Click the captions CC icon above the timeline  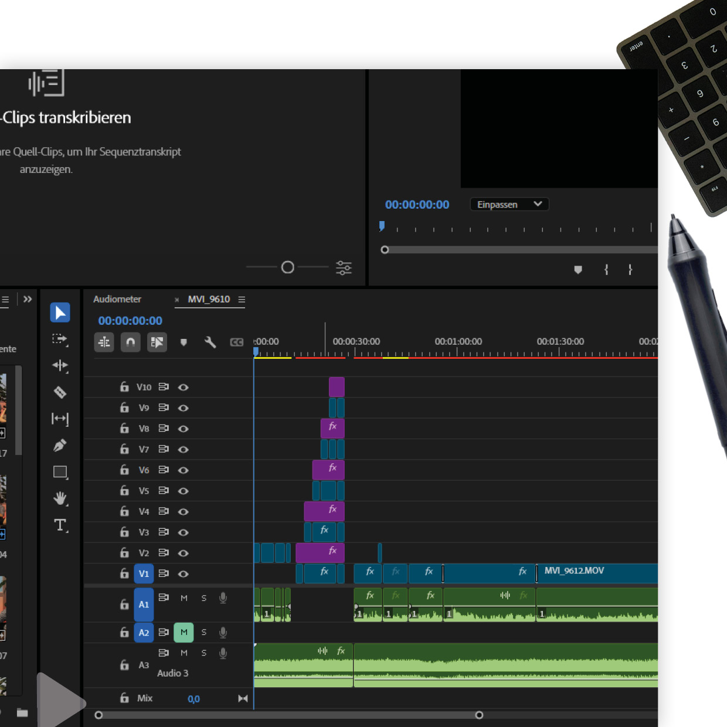pyautogui.click(x=237, y=342)
